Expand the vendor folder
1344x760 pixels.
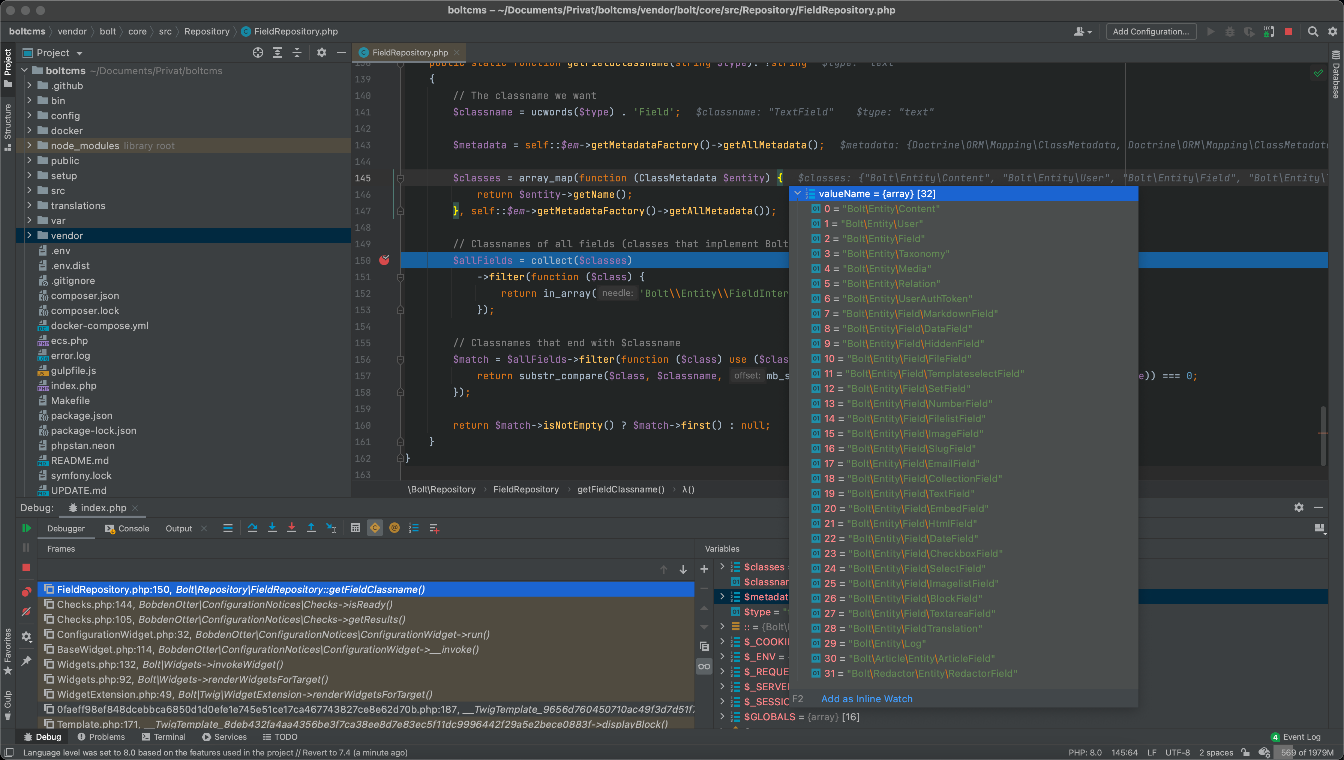pyautogui.click(x=30, y=235)
